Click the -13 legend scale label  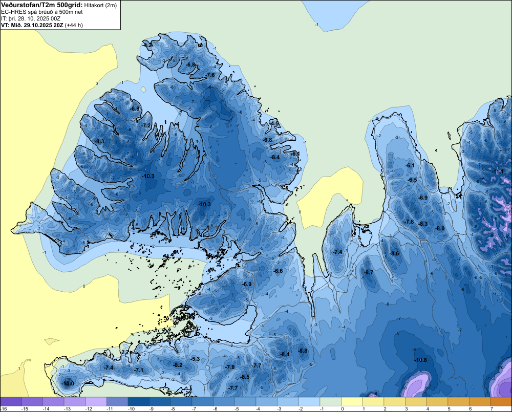click(67, 409)
